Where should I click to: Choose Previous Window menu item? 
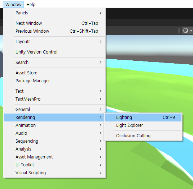pyautogui.click(x=54, y=31)
